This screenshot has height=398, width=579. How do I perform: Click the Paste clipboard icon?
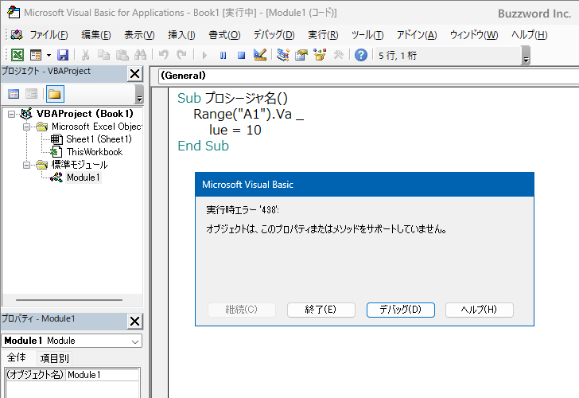[x=122, y=55]
